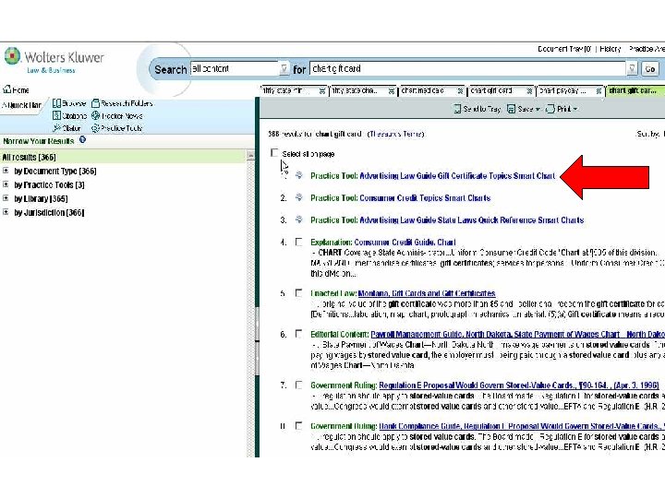Close the second 'fifty state cha...' tab
This screenshot has height=498, width=665.
391,91
